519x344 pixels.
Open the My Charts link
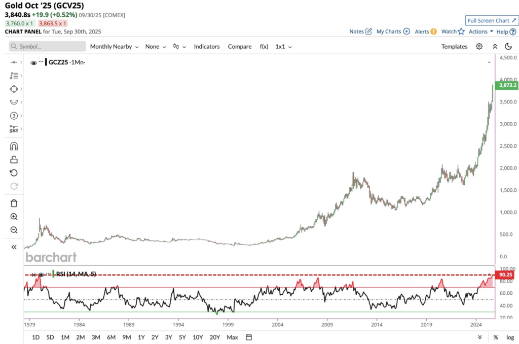point(389,31)
